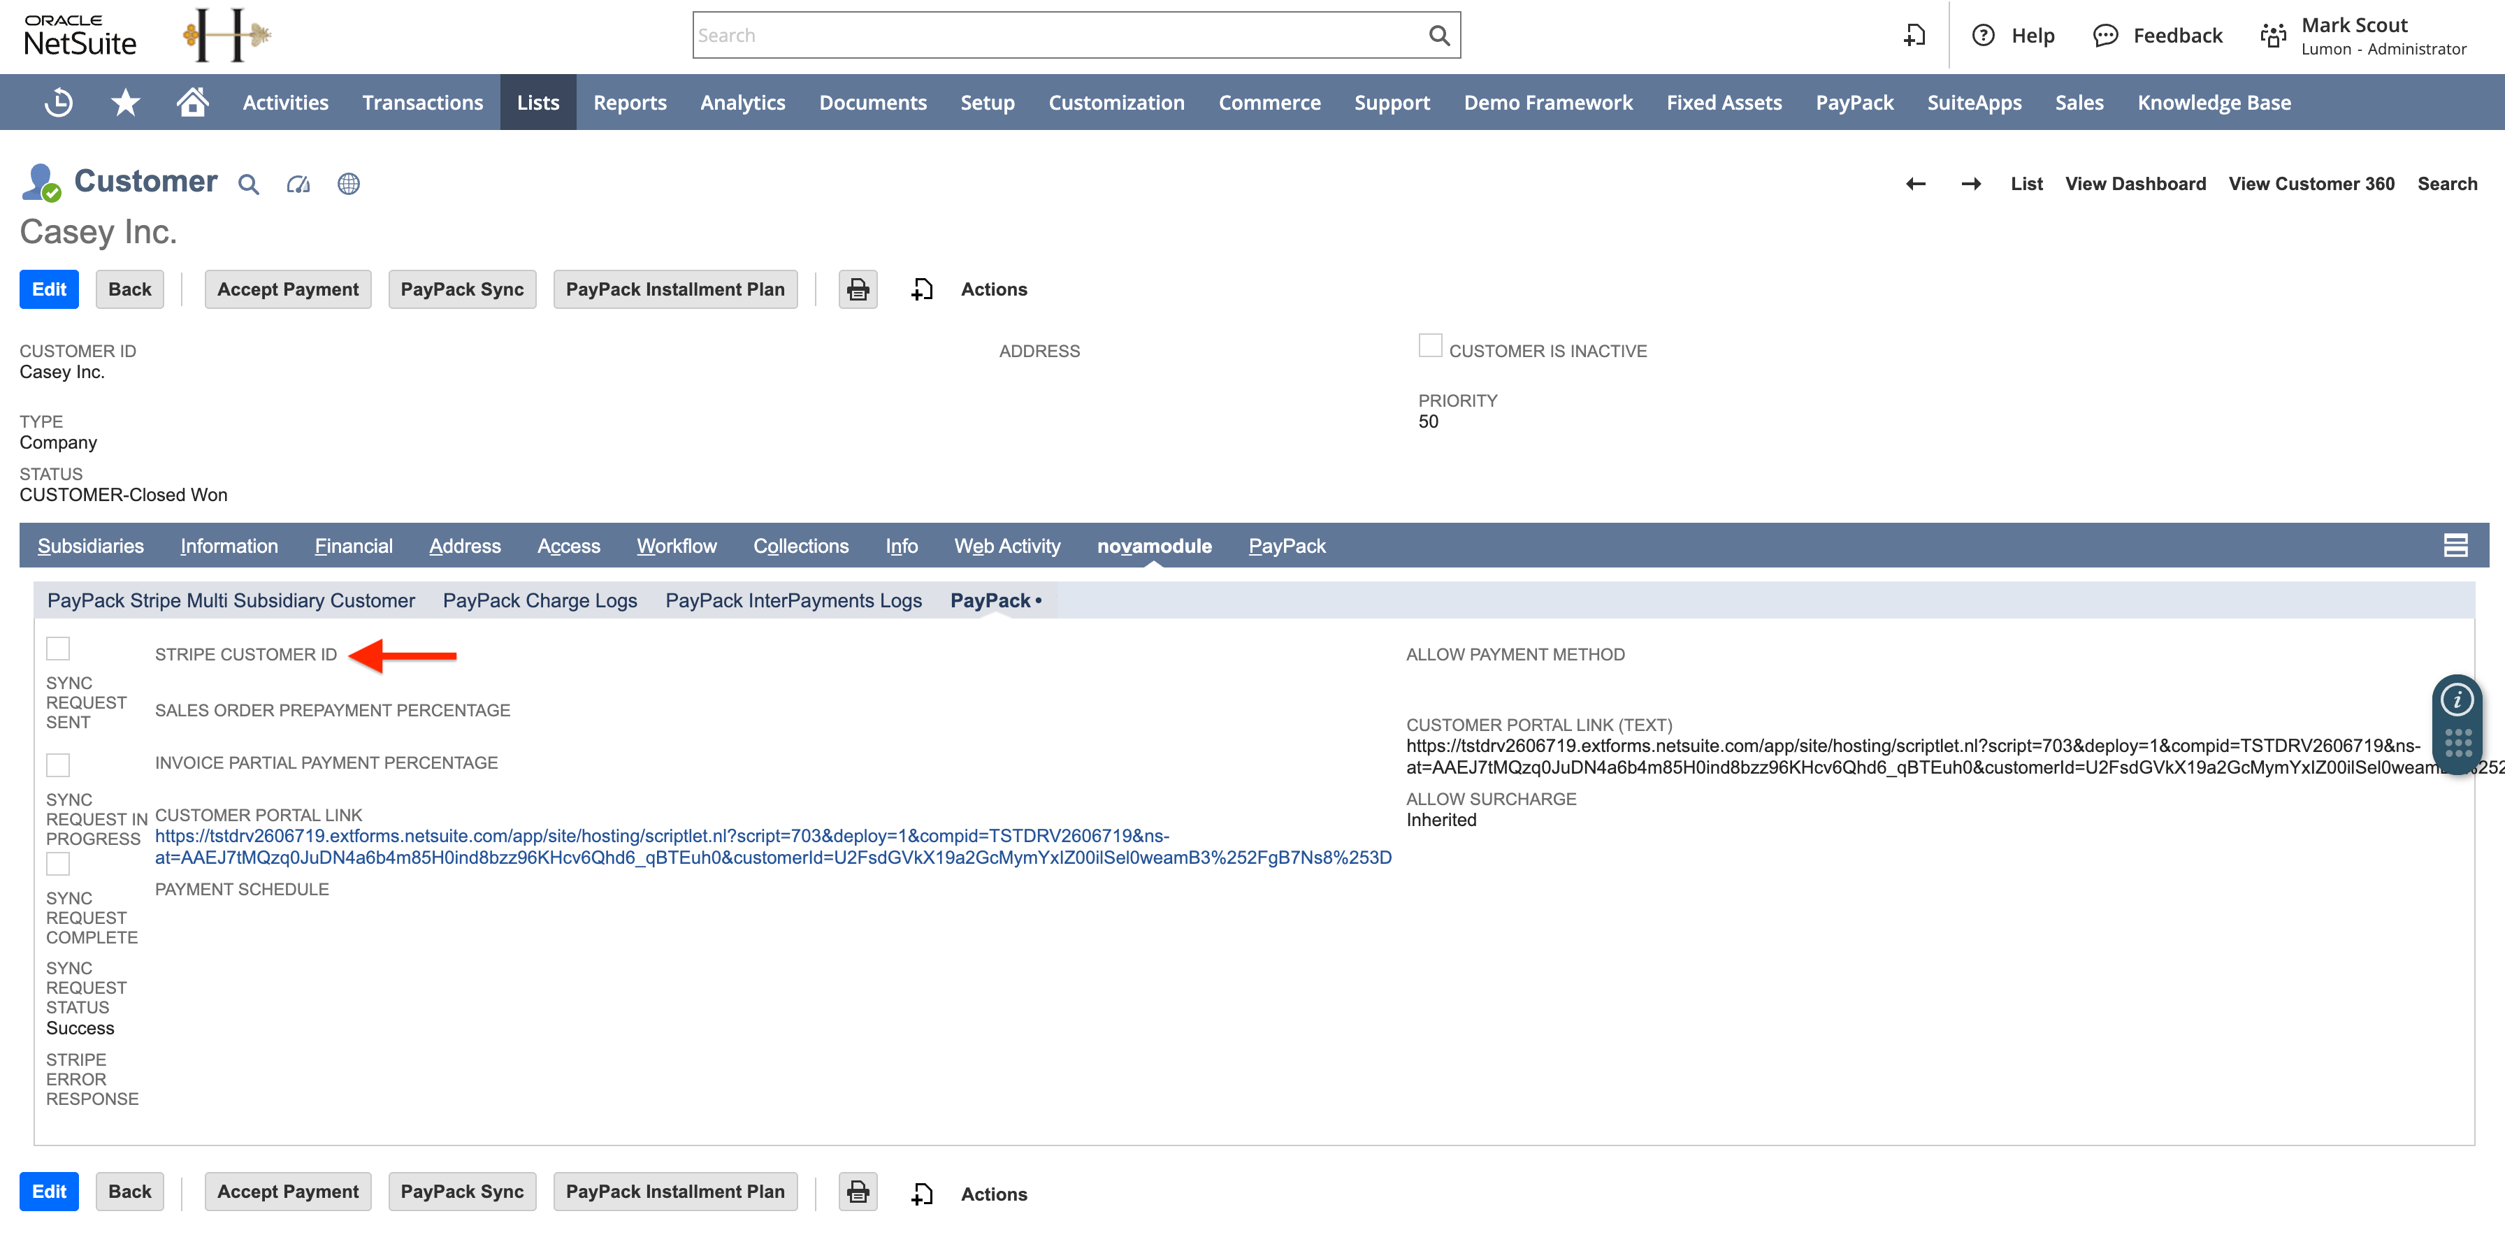This screenshot has height=1244, width=2505.
Task: Open the globe icon near Customer heading
Action: pos(348,184)
